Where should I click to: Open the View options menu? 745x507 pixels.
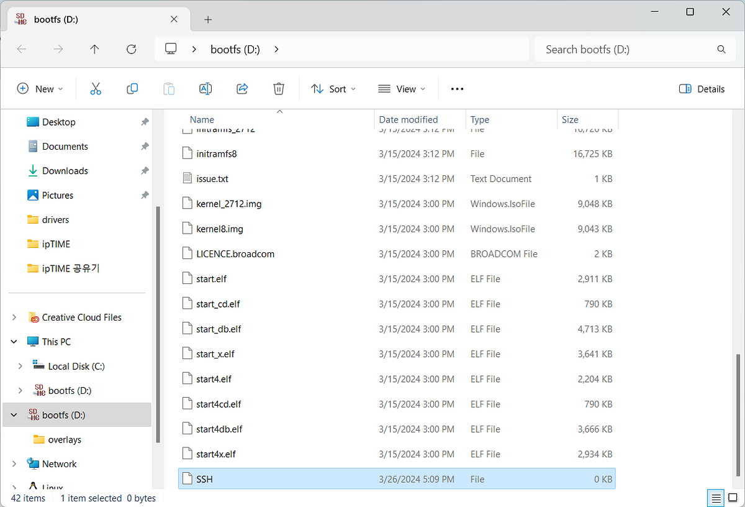coord(402,89)
